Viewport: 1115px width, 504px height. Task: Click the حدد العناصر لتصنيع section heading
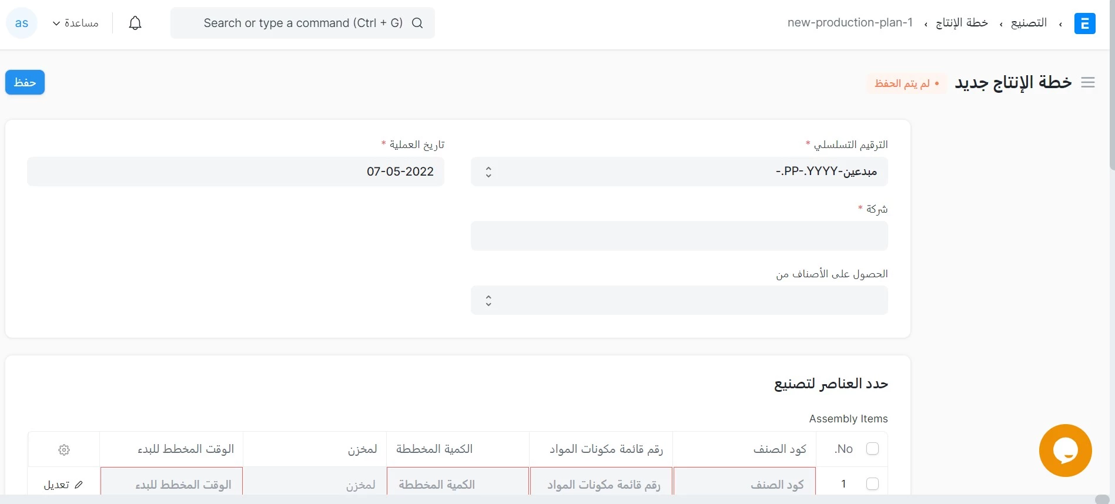[831, 384]
